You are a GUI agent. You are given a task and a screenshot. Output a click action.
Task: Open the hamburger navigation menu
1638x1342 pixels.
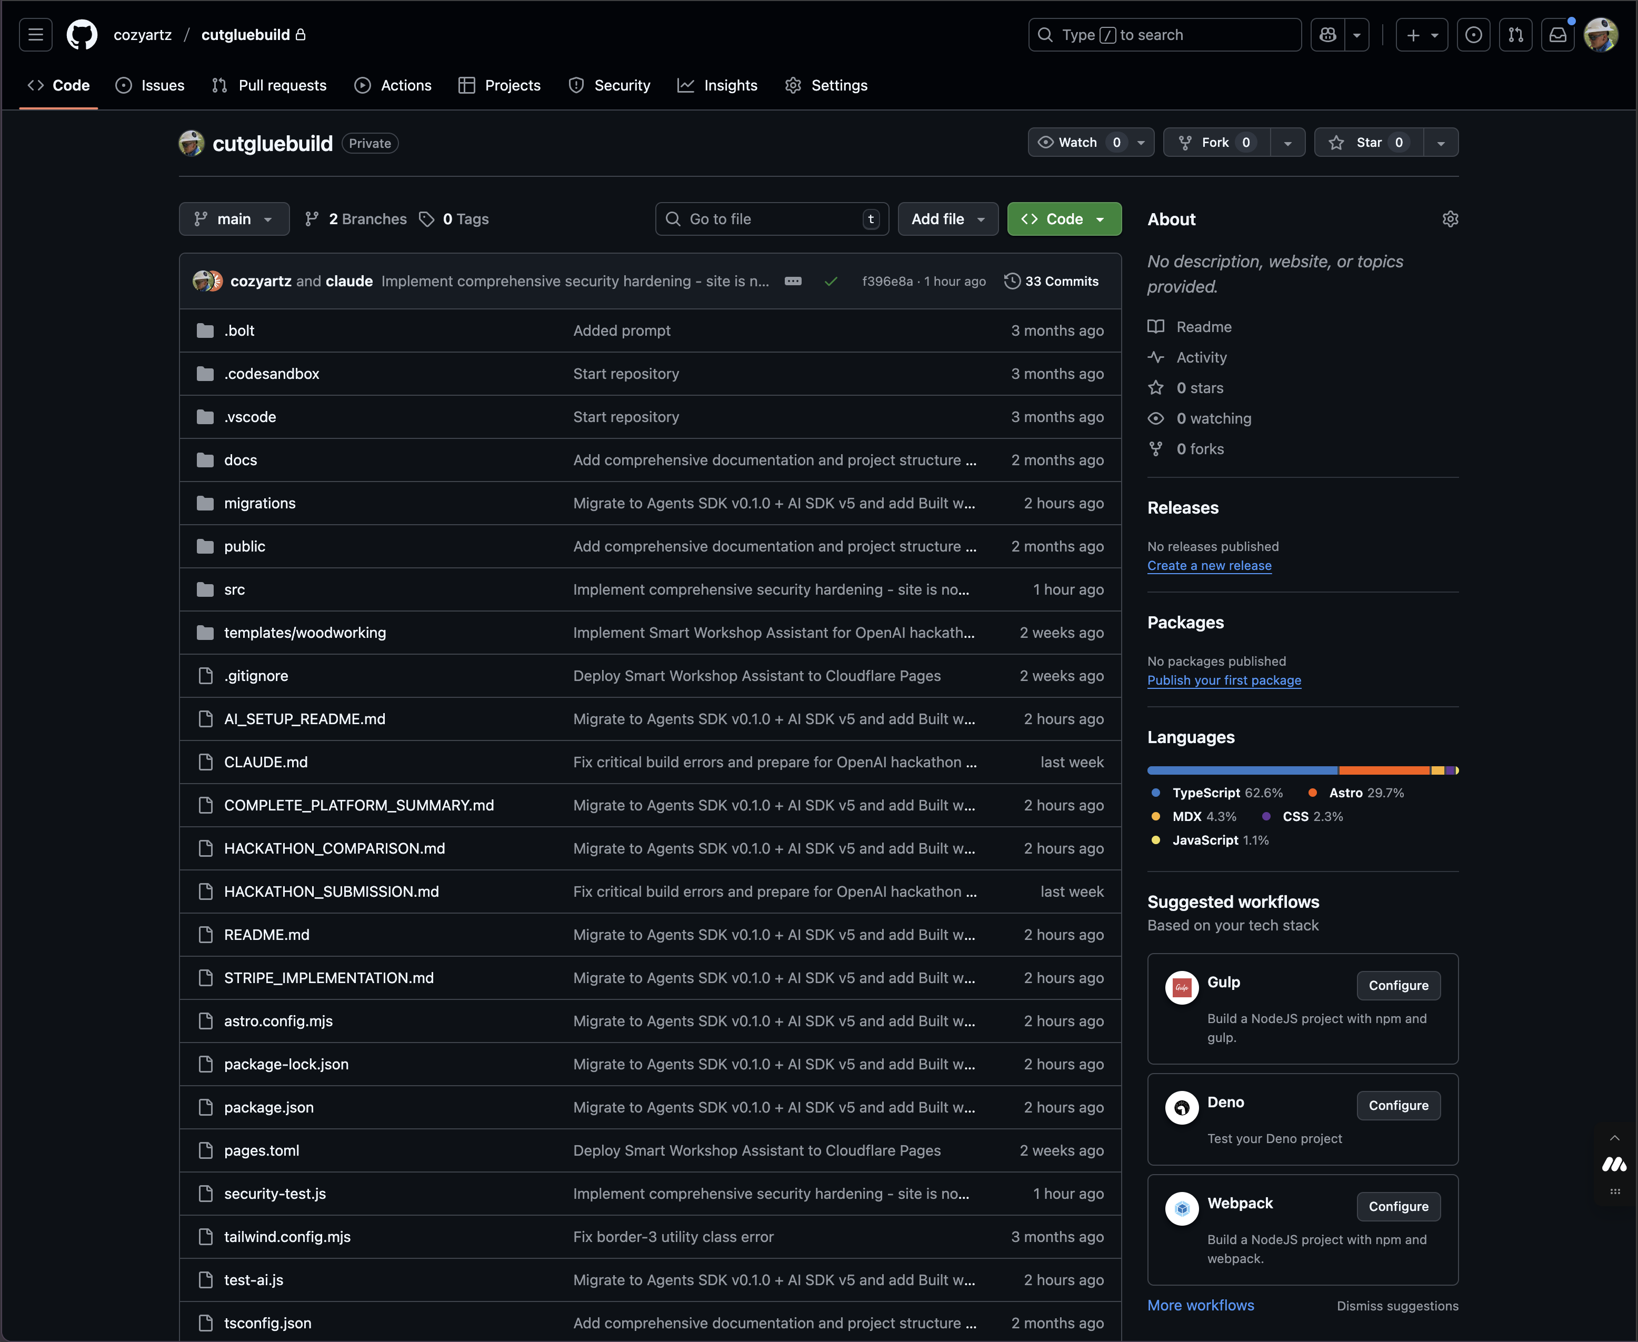36,35
